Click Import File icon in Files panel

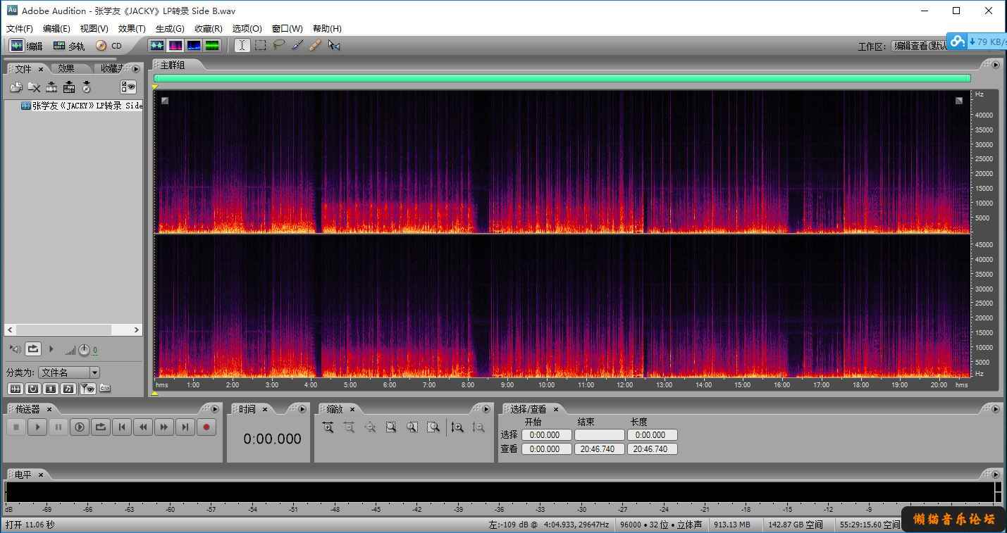click(16, 87)
